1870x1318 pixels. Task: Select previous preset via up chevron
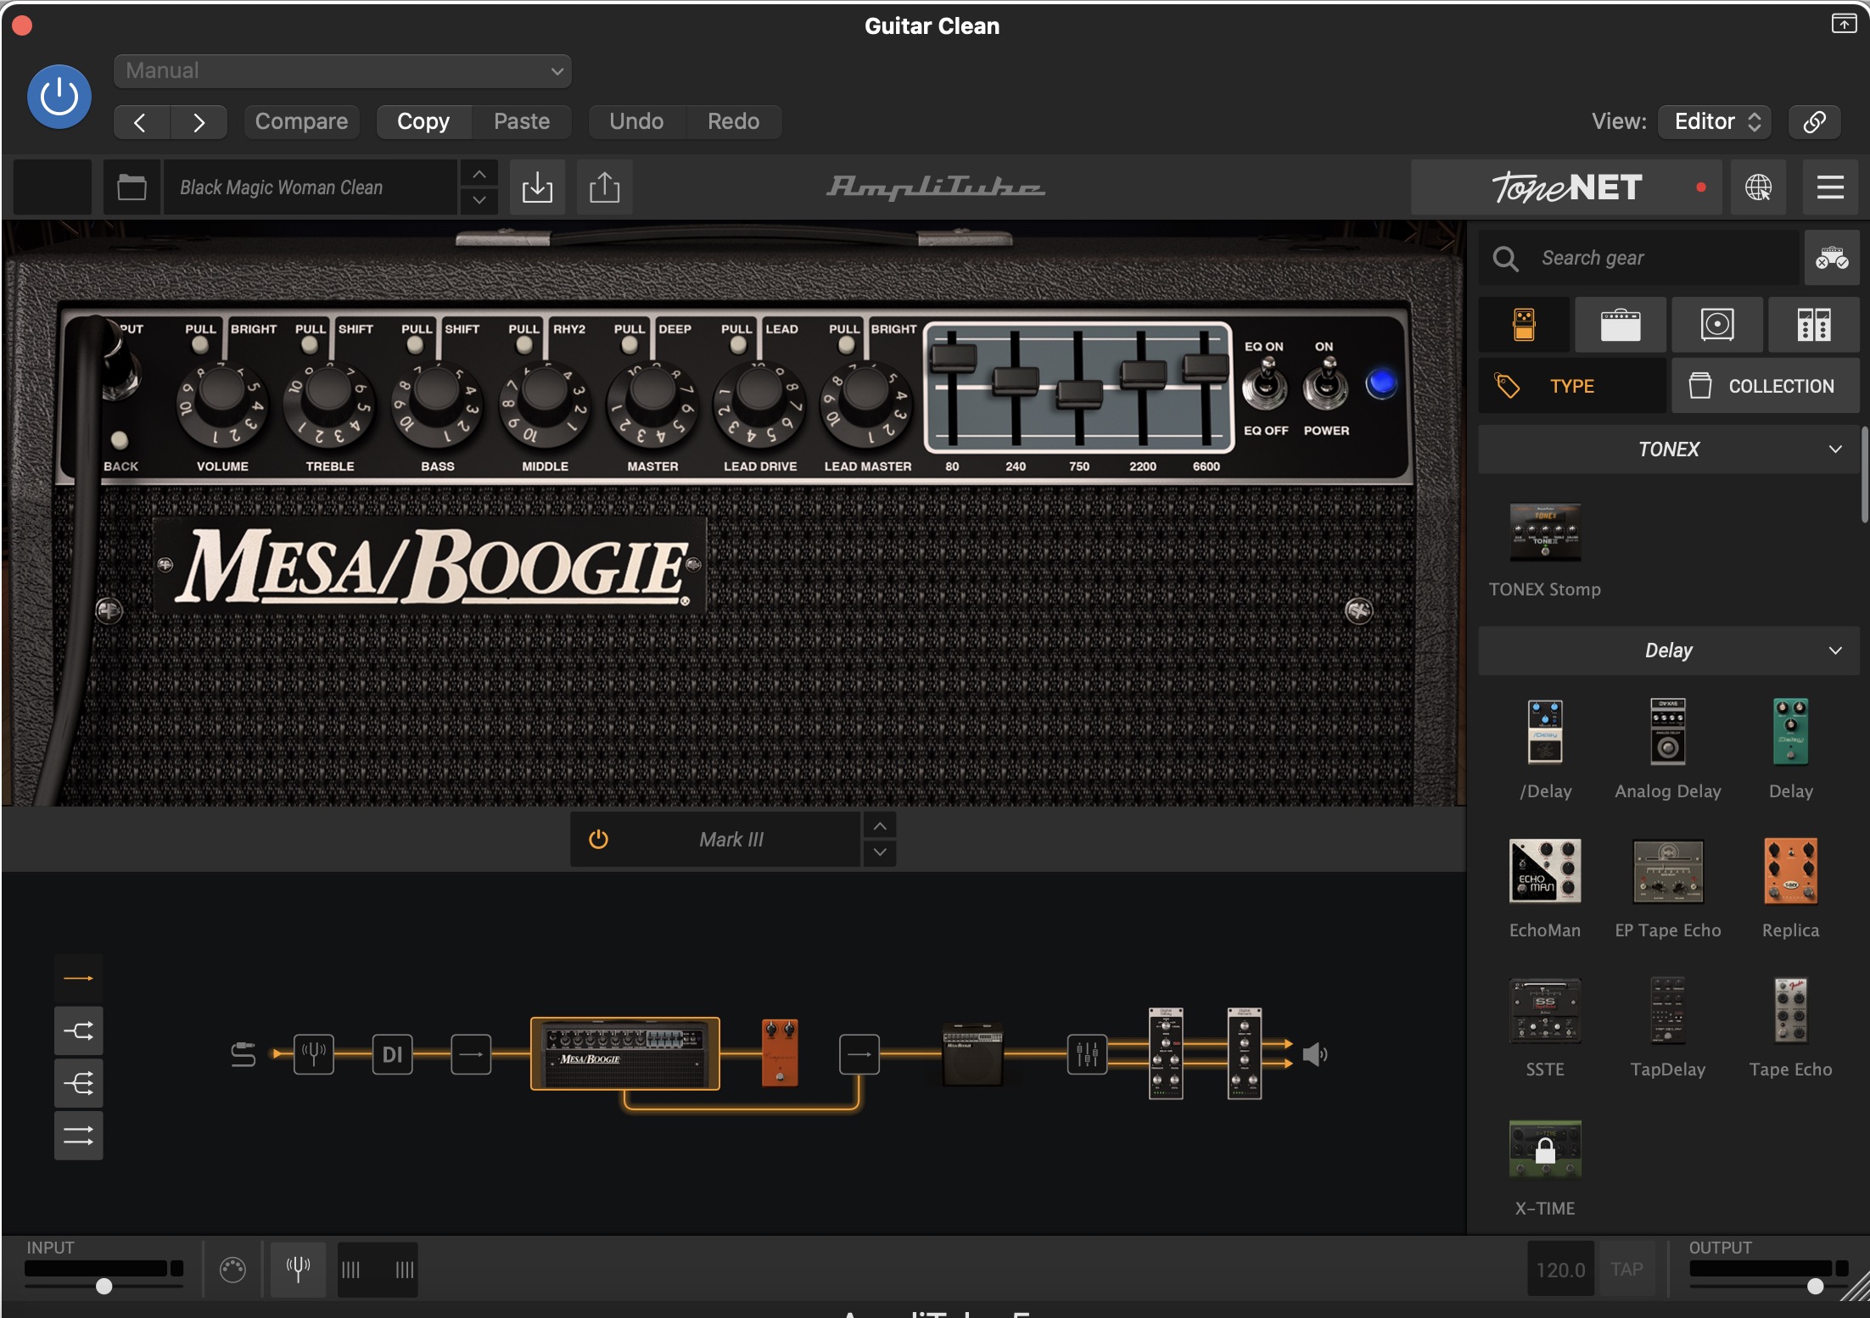click(x=479, y=174)
